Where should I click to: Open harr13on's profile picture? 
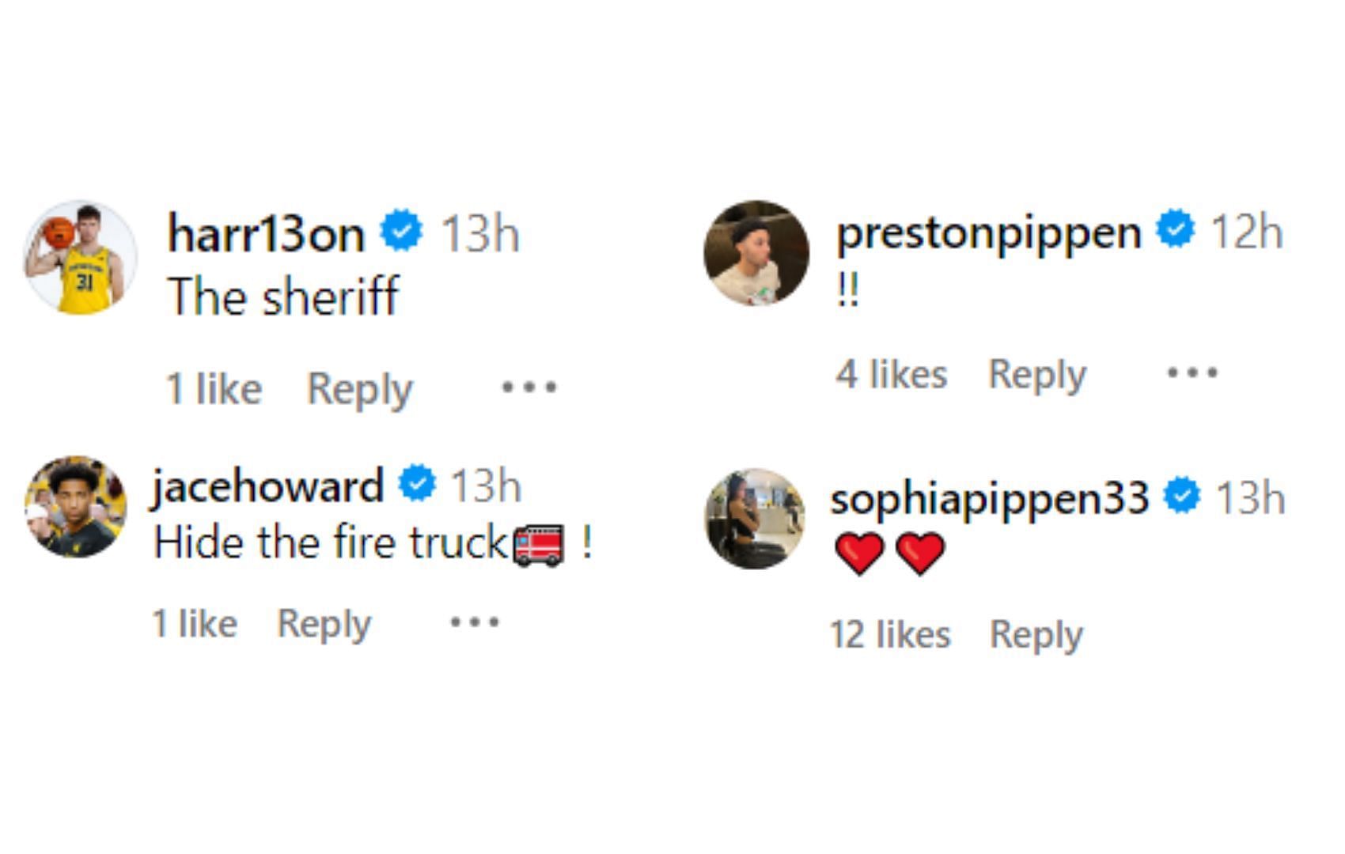tap(80, 257)
